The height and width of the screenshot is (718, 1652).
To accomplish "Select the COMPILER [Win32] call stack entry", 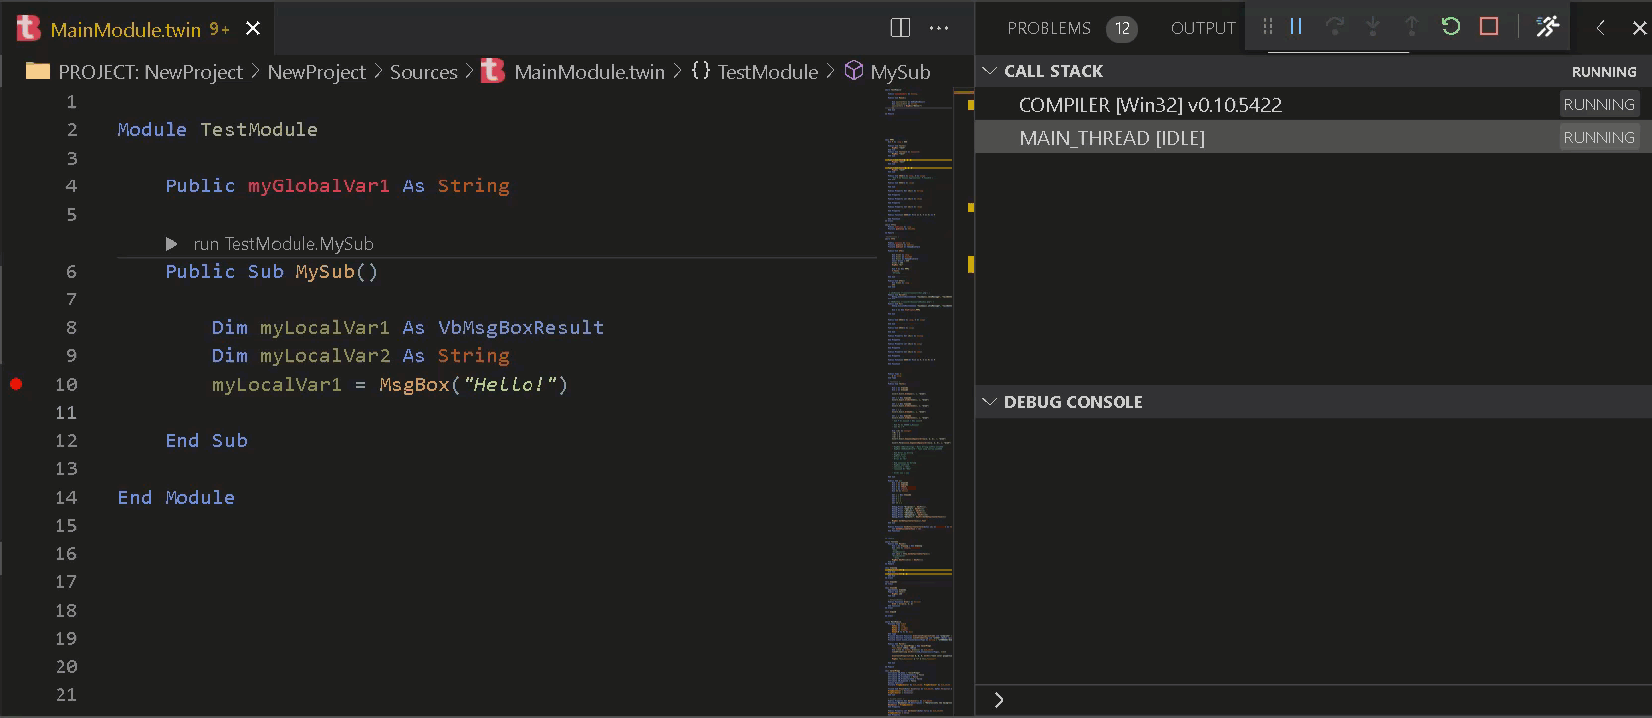I will coord(1313,104).
